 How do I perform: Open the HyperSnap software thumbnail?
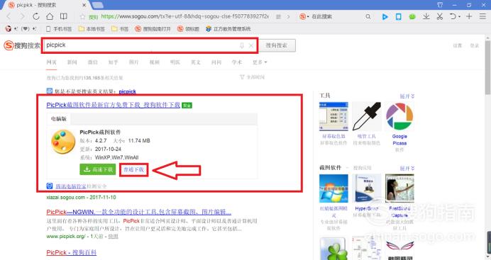click(366, 188)
